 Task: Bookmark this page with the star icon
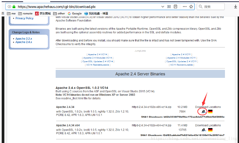[x=191, y=7]
